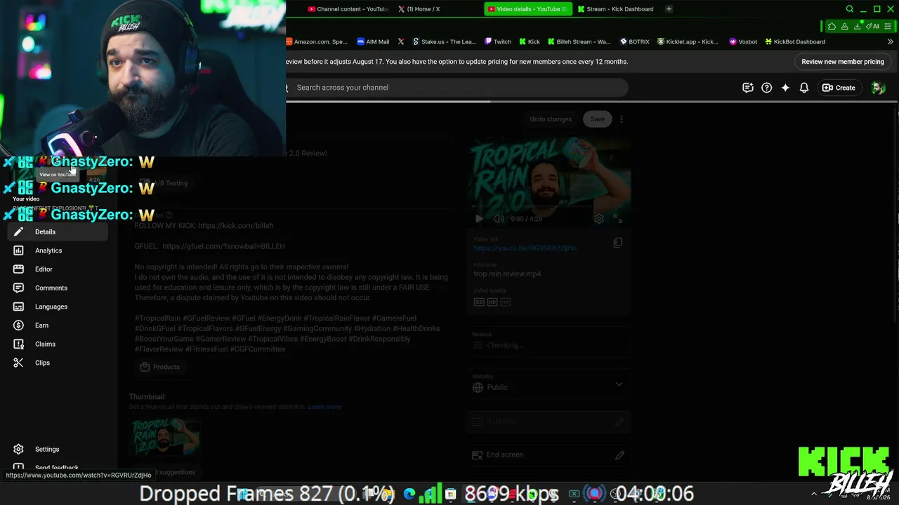Viewport: 899px width, 505px height.
Task: Click the browser search tabs icon
Action: (x=850, y=9)
